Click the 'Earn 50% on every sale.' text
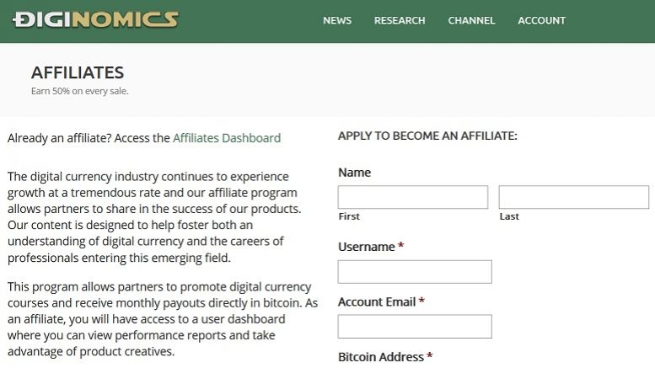Screen dimensions: 655x368 80,91
